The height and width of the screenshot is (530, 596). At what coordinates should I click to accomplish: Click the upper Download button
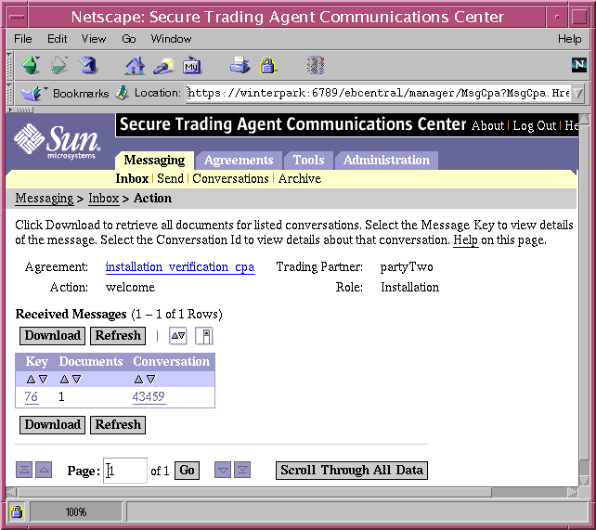(53, 336)
